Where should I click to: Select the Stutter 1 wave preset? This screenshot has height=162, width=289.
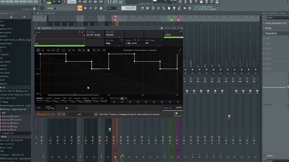point(40,100)
